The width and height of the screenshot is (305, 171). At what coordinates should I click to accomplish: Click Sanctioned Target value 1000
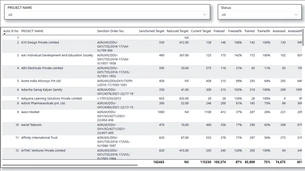(x=161, y=112)
